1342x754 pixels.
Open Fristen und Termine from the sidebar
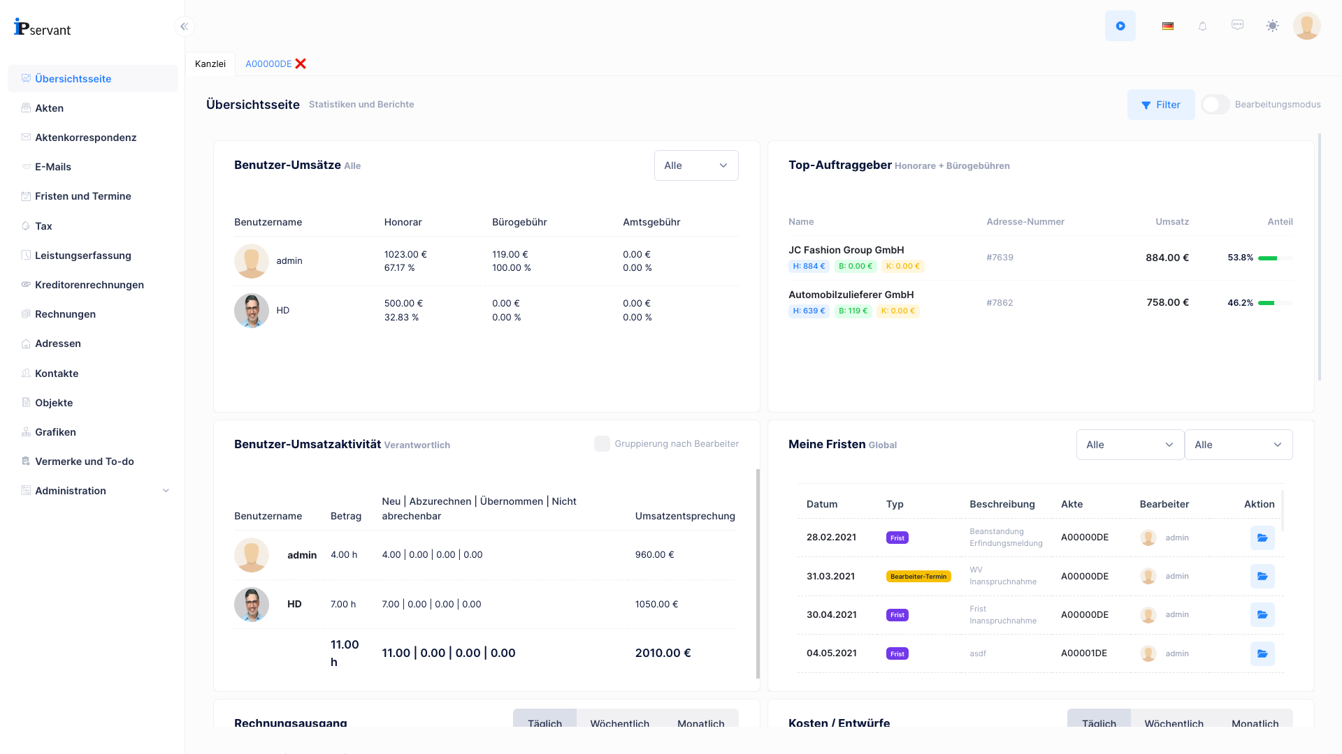(83, 196)
